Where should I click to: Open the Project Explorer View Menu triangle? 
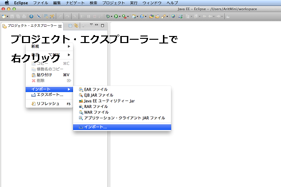pyautogui.click(x=91, y=24)
